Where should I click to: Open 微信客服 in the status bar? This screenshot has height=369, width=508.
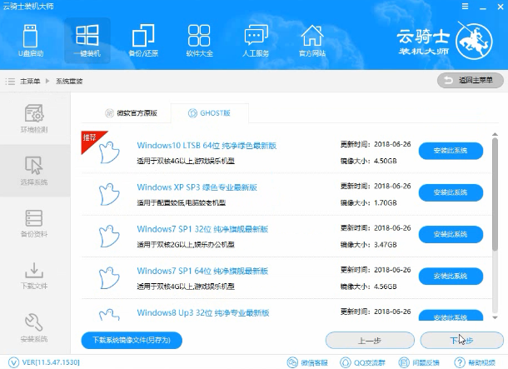pyautogui.click(x=307, y=362)
